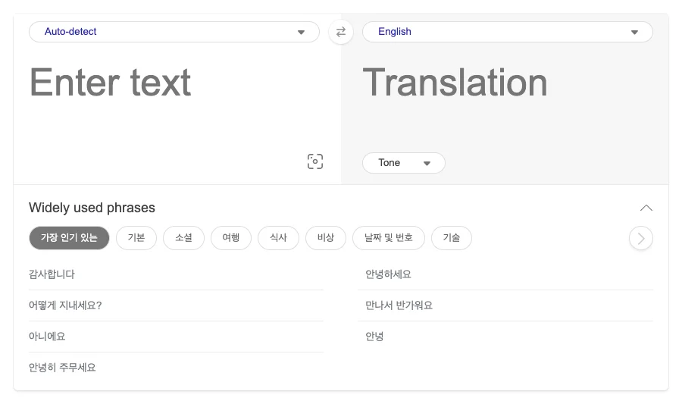Select the 비상 category tab
The image size is (682, 401).
[x=326, y=238]
